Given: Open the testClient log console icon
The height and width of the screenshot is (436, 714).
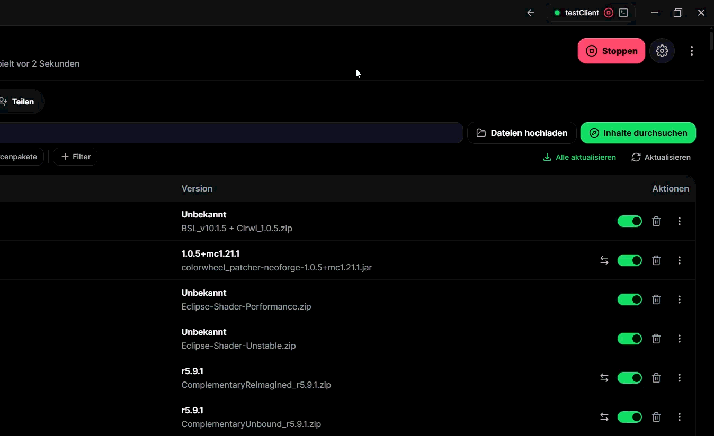Looking at the screenshot, I should point(623,13).
